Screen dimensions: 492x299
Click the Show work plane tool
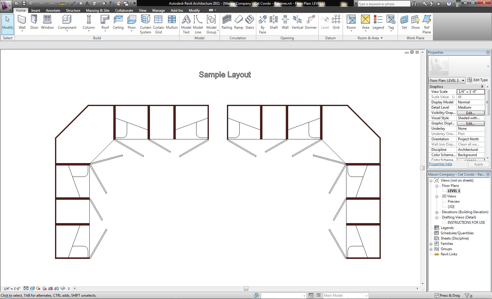[x=415, y=22]
